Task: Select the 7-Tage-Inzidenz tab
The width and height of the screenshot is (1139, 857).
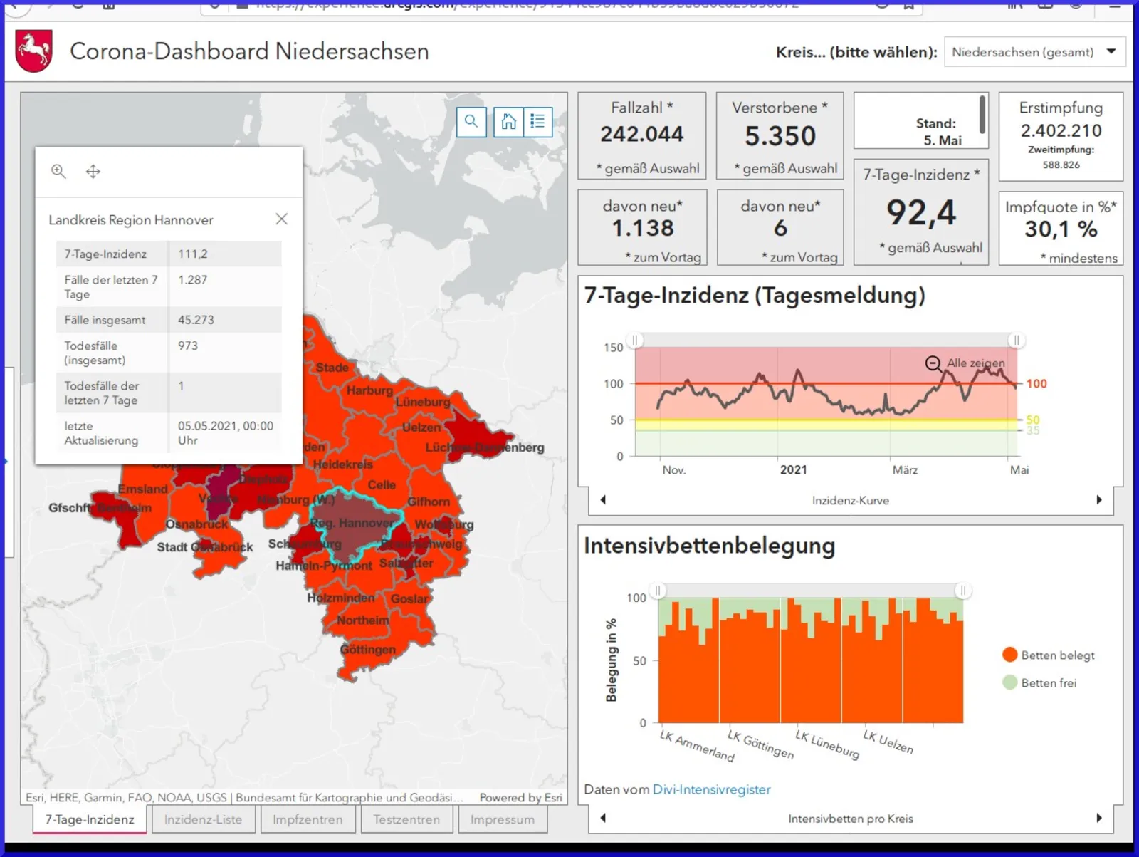Action: 90,819
